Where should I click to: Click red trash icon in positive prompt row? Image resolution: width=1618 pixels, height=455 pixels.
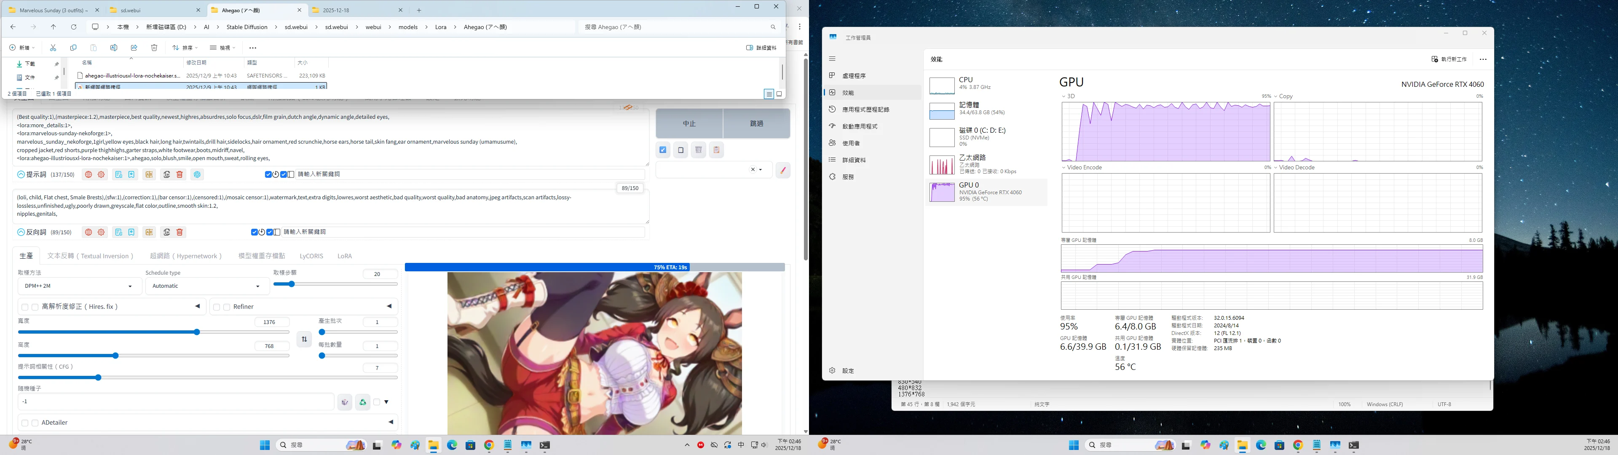pos(179,175)
